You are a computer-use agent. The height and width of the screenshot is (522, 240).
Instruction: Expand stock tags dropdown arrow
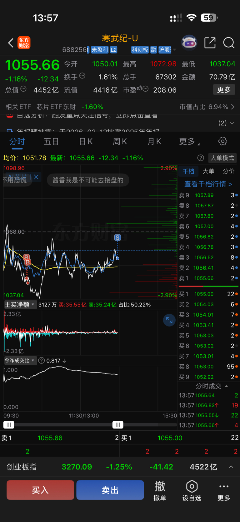[x=175, y=50]
